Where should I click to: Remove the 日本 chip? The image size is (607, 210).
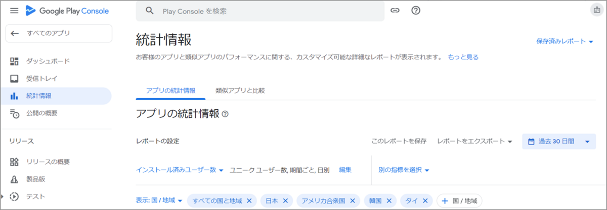click(x=285, y=200)
